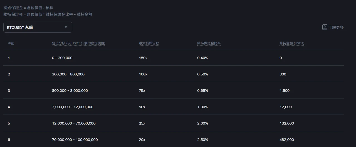This screenshot has width=356, height=147.
Task: Click the 維持保證金比率 column header
Action: pyautogui.click(x=209, y=43)
